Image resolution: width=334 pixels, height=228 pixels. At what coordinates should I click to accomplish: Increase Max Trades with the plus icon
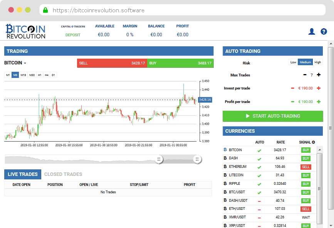(319, 74)
